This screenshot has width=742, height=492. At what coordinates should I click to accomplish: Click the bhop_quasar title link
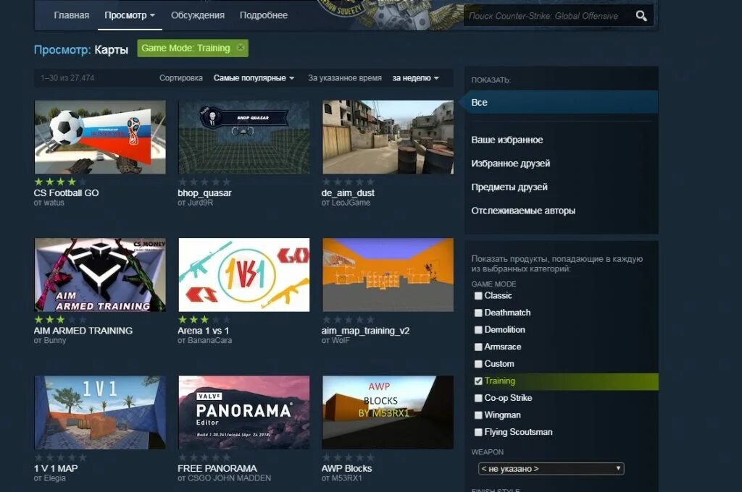coord(204,193)
